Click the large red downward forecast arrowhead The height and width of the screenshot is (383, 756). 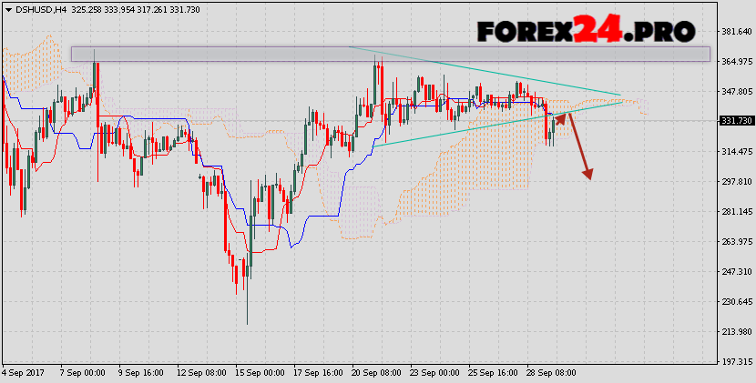588,173
